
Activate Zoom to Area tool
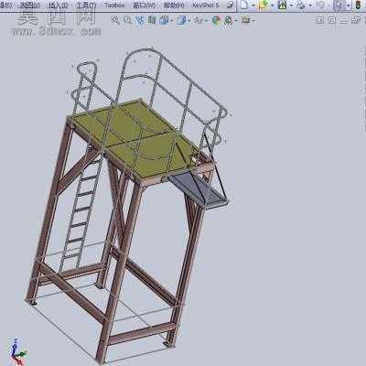click(127, 20)
